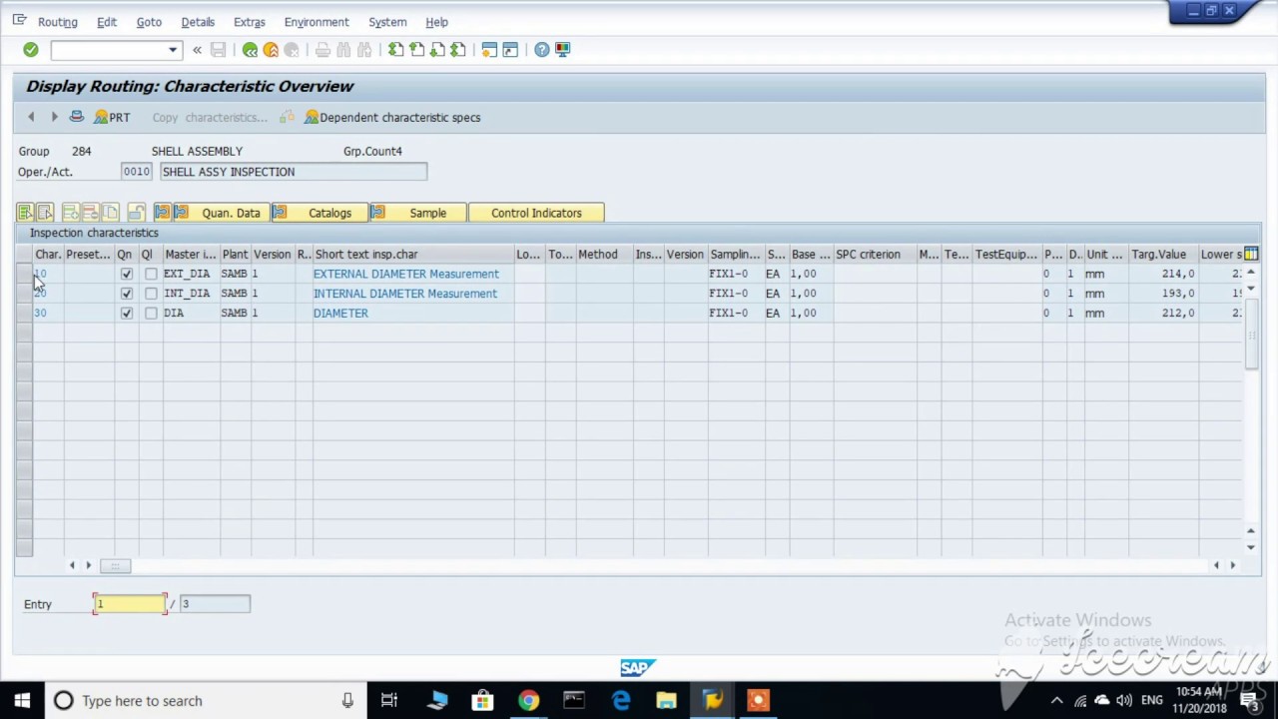This screenshot has width=1278, height=719.
Task: Open the Extras menu
Action: (x=250, y=22)
